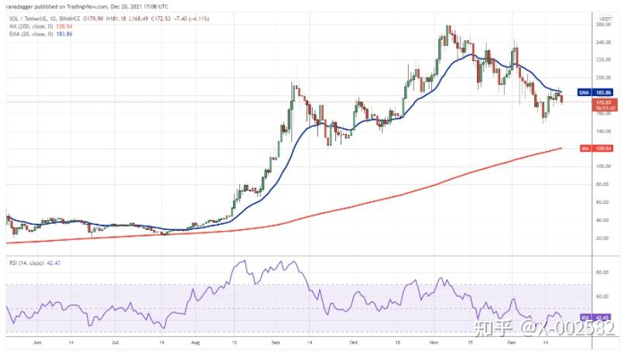Click the 60.00 label on the price axis
The height and width of the screenshot is (354, 631).
point(602,201)
